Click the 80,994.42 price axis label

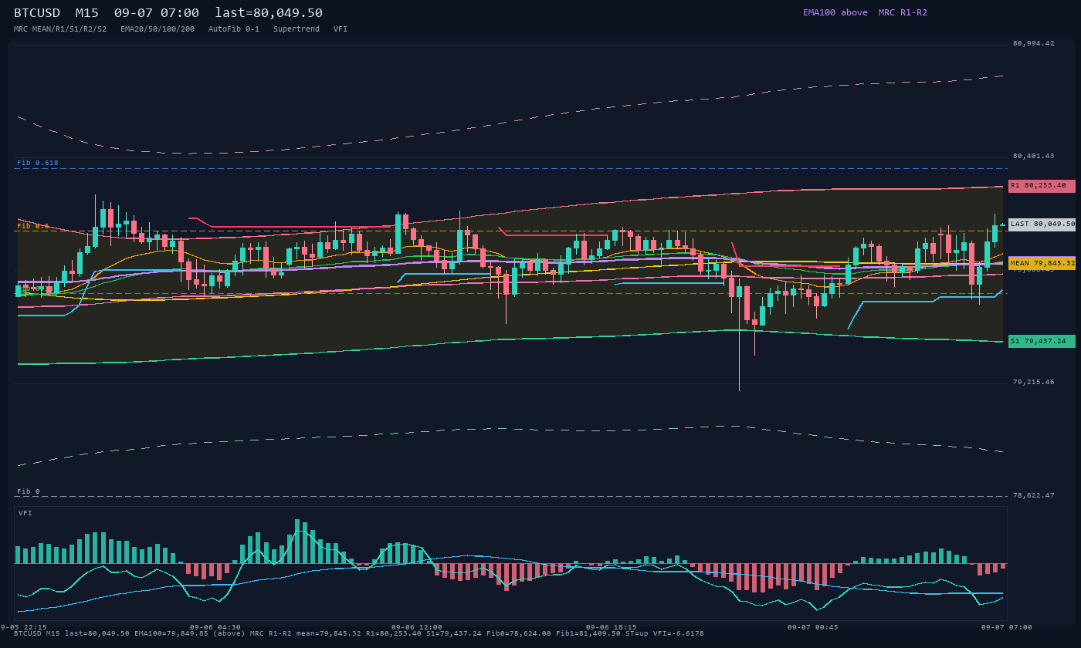click(x=1033, y=43)
